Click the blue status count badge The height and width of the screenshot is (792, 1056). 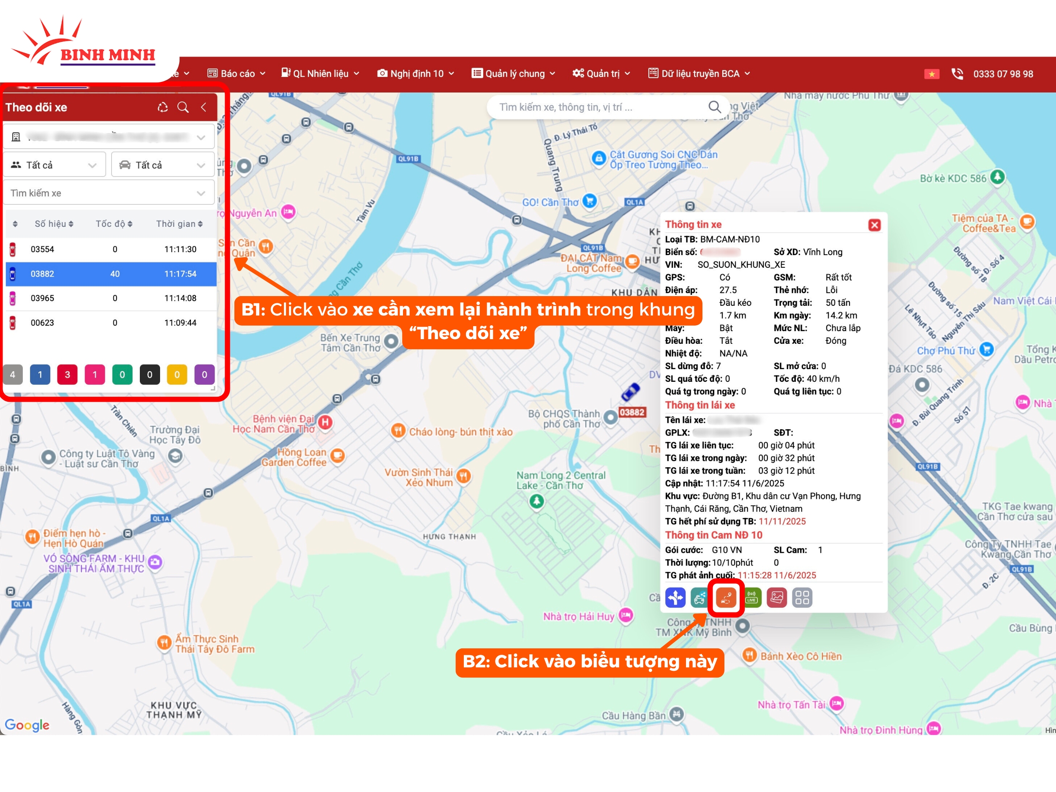coord(40,375)
